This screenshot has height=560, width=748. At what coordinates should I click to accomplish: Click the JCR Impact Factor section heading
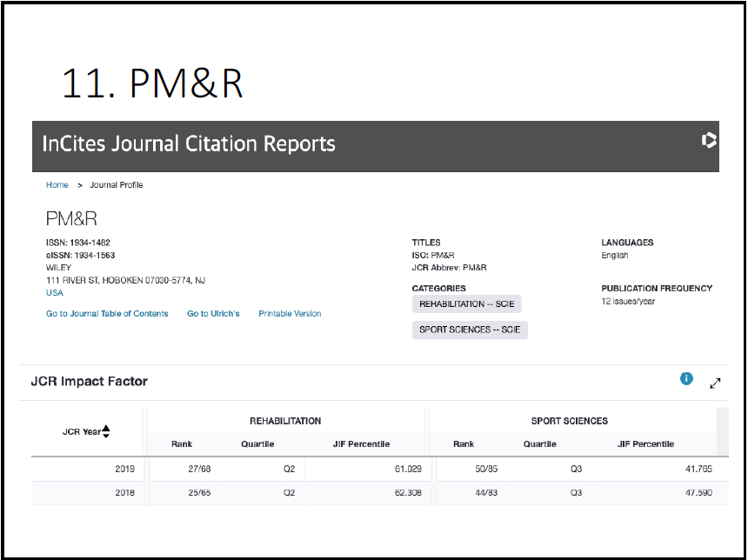point(90,382)
